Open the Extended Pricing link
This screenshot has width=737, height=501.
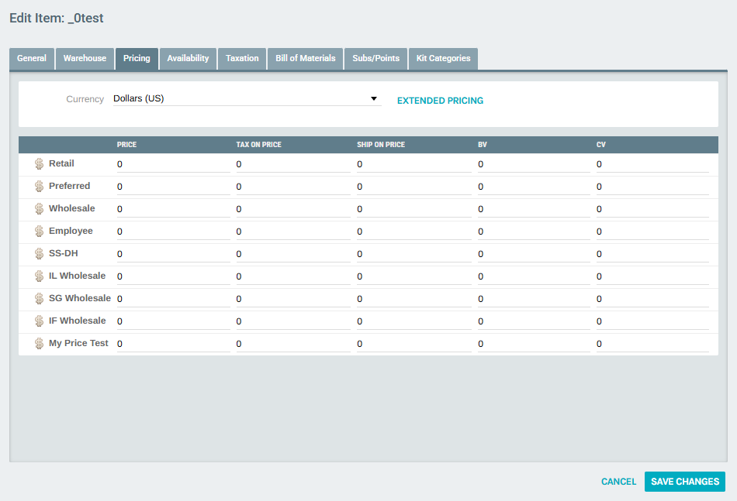point(440,101)
